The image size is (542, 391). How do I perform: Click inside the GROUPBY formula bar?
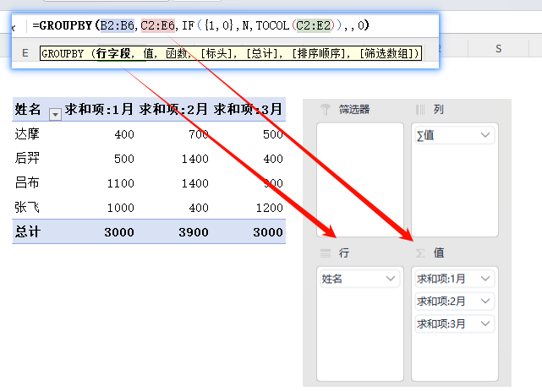[x=200, y=25]
